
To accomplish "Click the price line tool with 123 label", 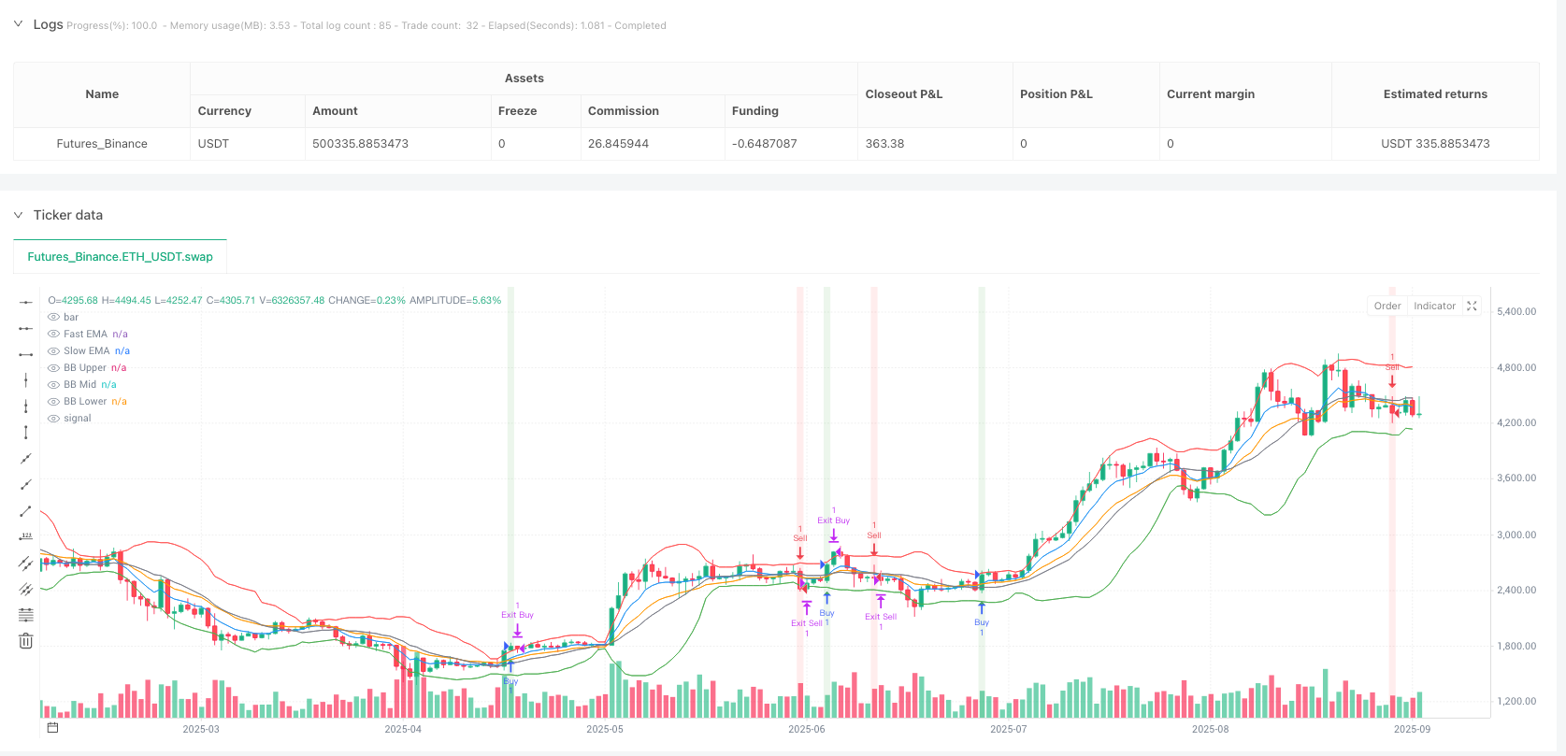I will coord(26,536).
